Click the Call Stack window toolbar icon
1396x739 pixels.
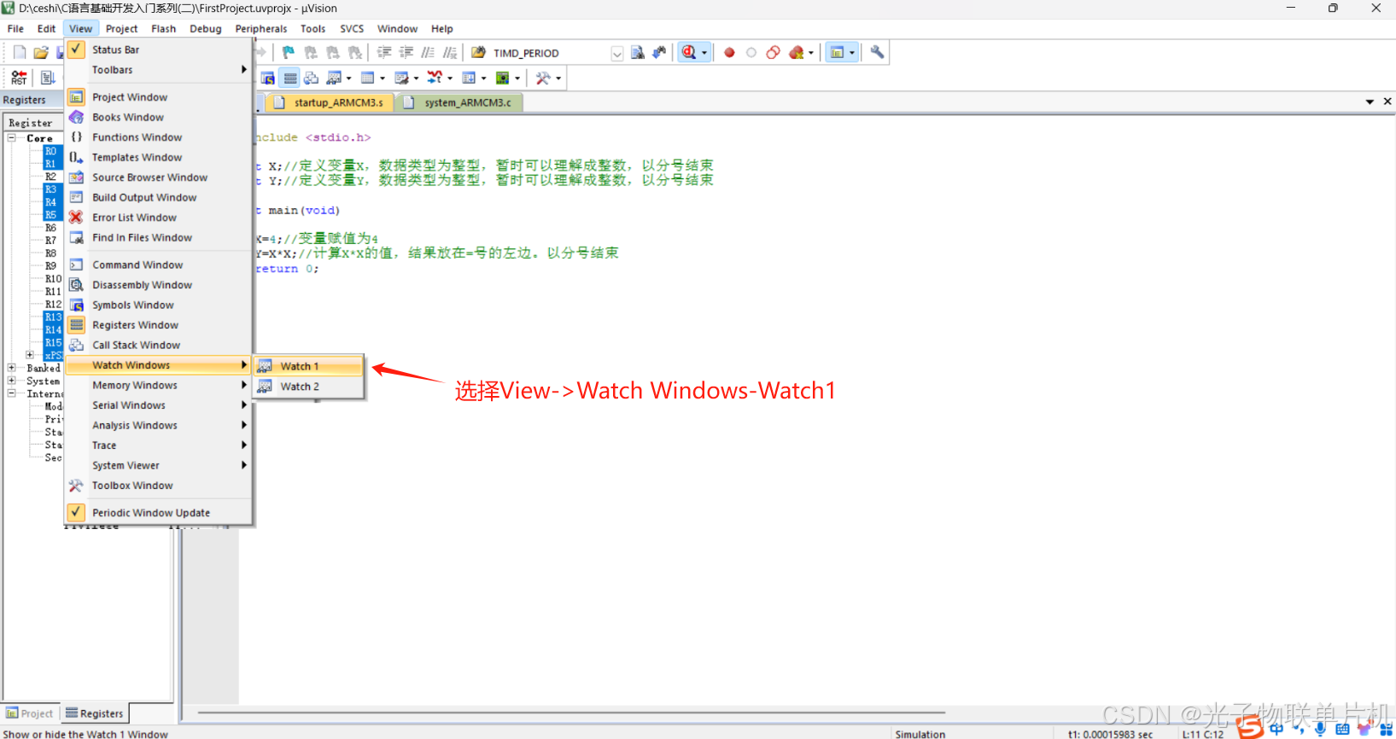pyautogui.click(x=312, y=79)
